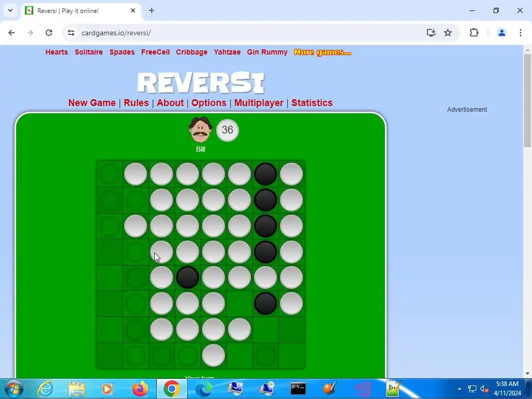This screenshot has width=532, height=399.
Task: Open the Command Prompt taskbar icon
Action: tap(298, 389)
